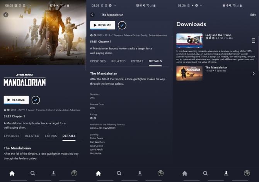Switch to EPISODES tab on middle screen
The width and height of the screenshot is (259, 182).
(98, 61)
